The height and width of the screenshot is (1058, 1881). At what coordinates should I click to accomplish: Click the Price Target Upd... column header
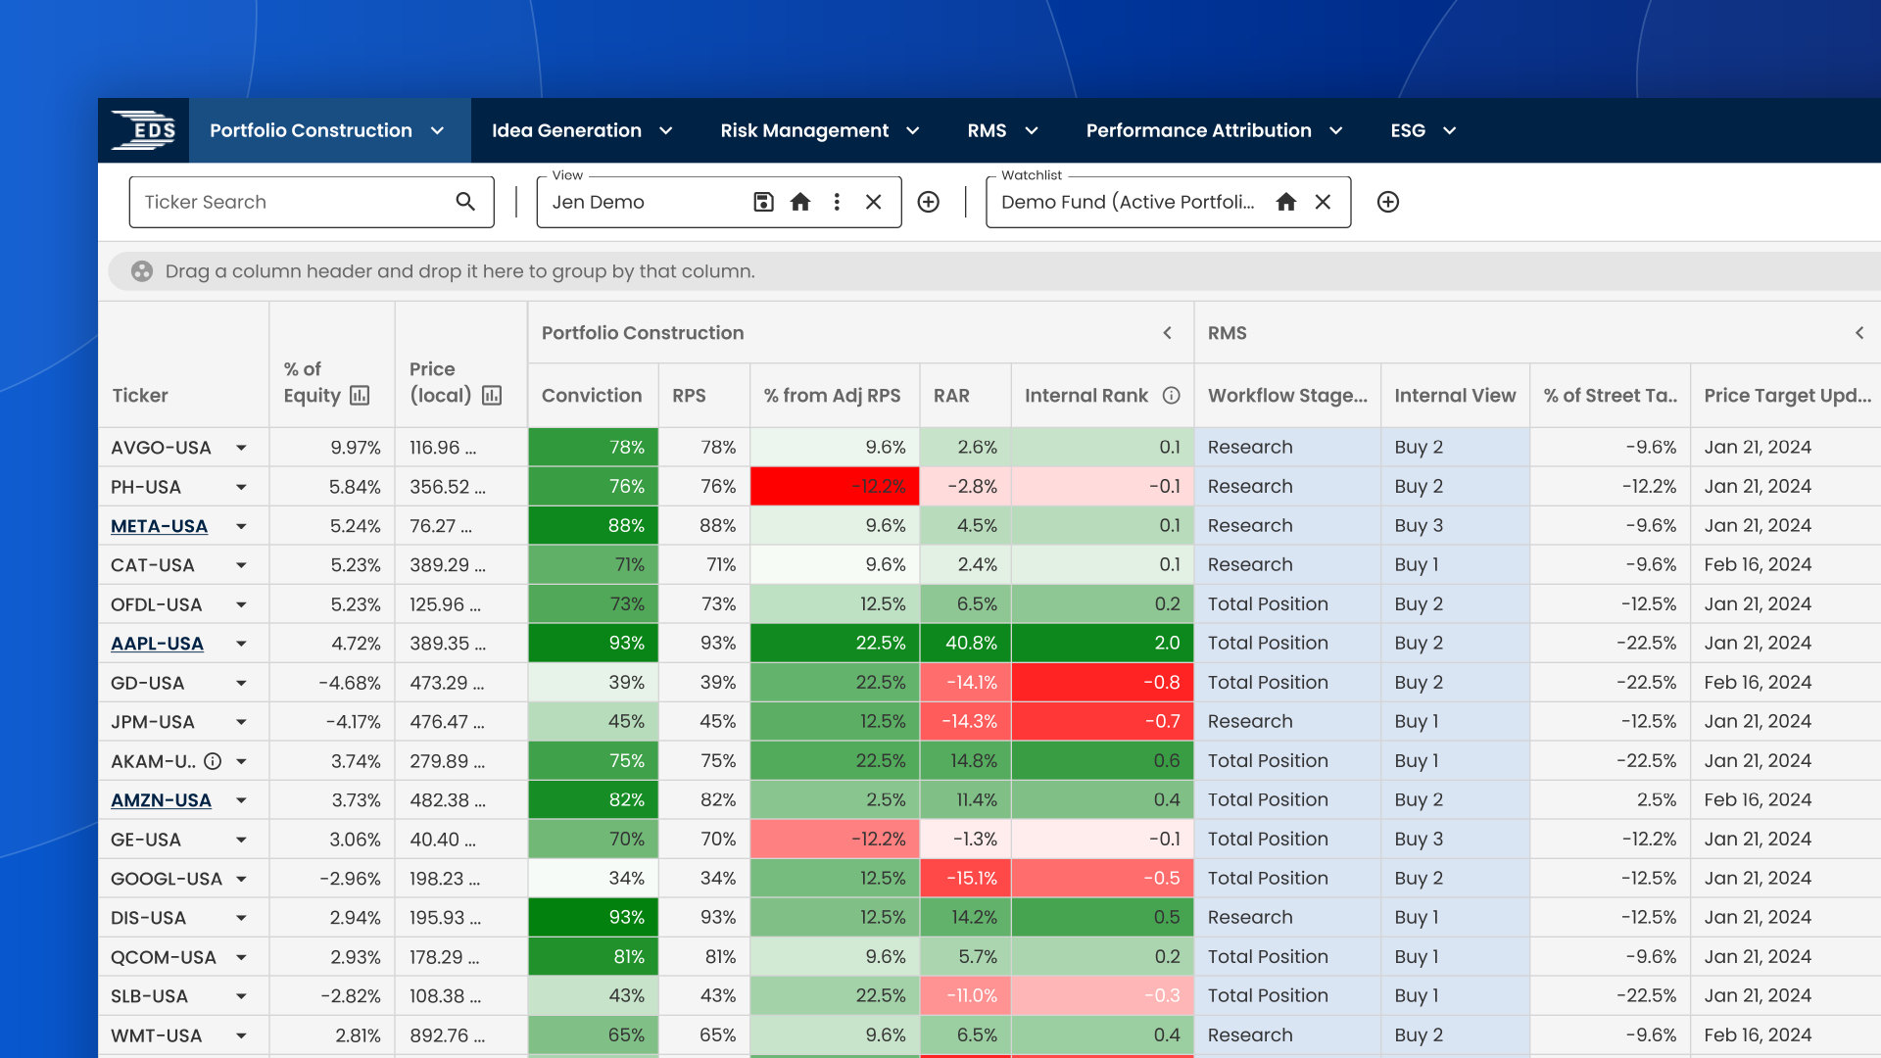[1787, 395]
